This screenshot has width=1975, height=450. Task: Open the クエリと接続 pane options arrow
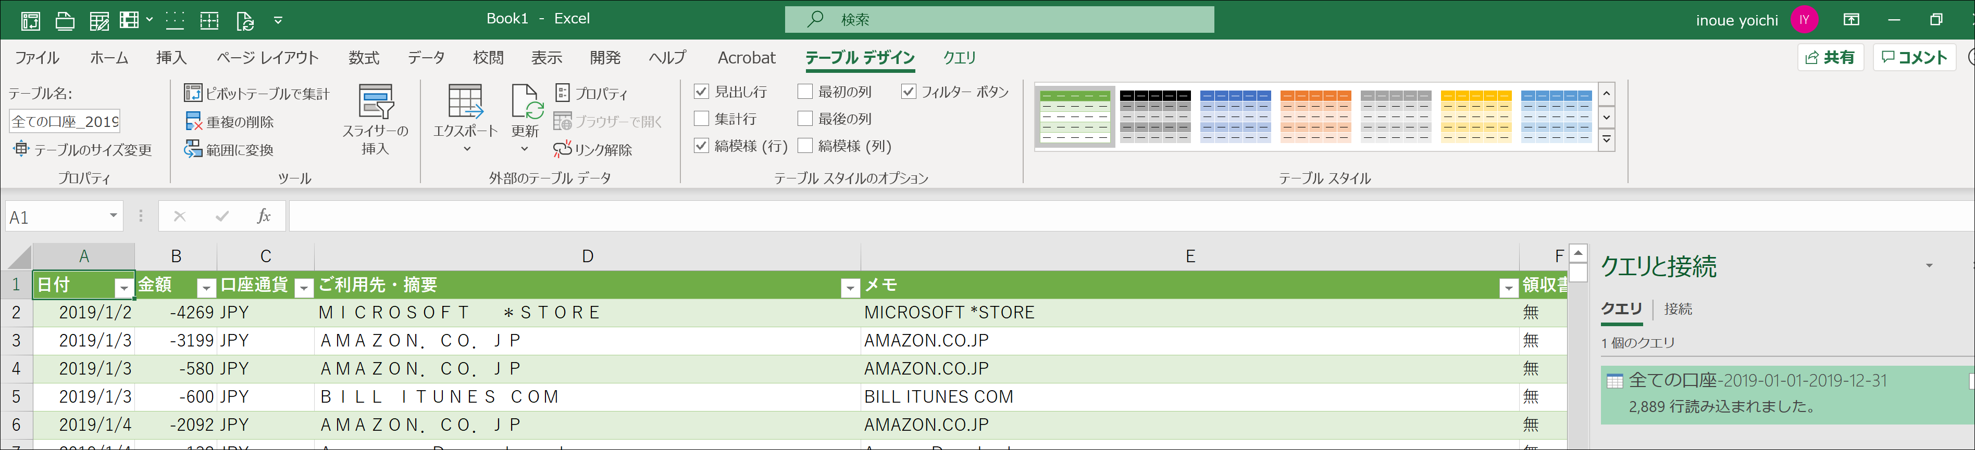pyautogui.click(x=1929, y=266)
